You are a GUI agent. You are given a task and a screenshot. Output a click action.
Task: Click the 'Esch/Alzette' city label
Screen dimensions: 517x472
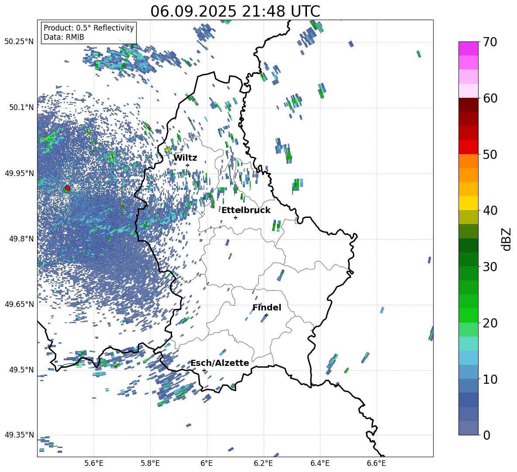[220, 363]
